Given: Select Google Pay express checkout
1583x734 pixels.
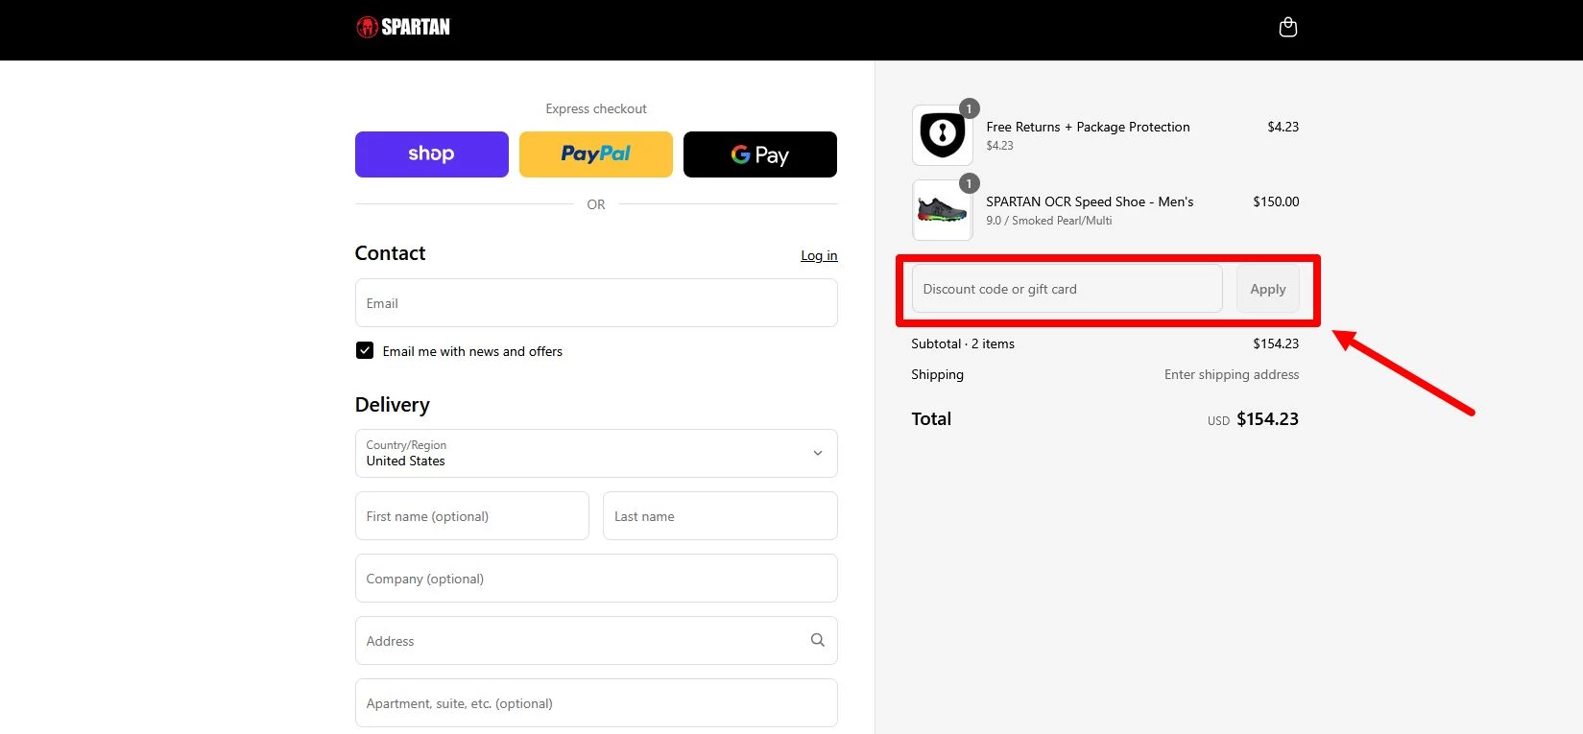Looking at the screenshot, I should pyautogui.click(x=759, y=154).
